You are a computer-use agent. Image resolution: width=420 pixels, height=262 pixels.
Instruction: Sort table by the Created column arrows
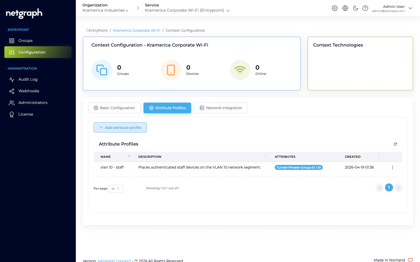point(379,157)
